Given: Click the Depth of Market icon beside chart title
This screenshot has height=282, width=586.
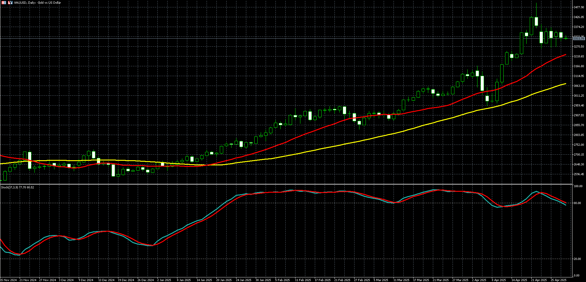Looking at the screenshot, I should [x=4, y=2].
